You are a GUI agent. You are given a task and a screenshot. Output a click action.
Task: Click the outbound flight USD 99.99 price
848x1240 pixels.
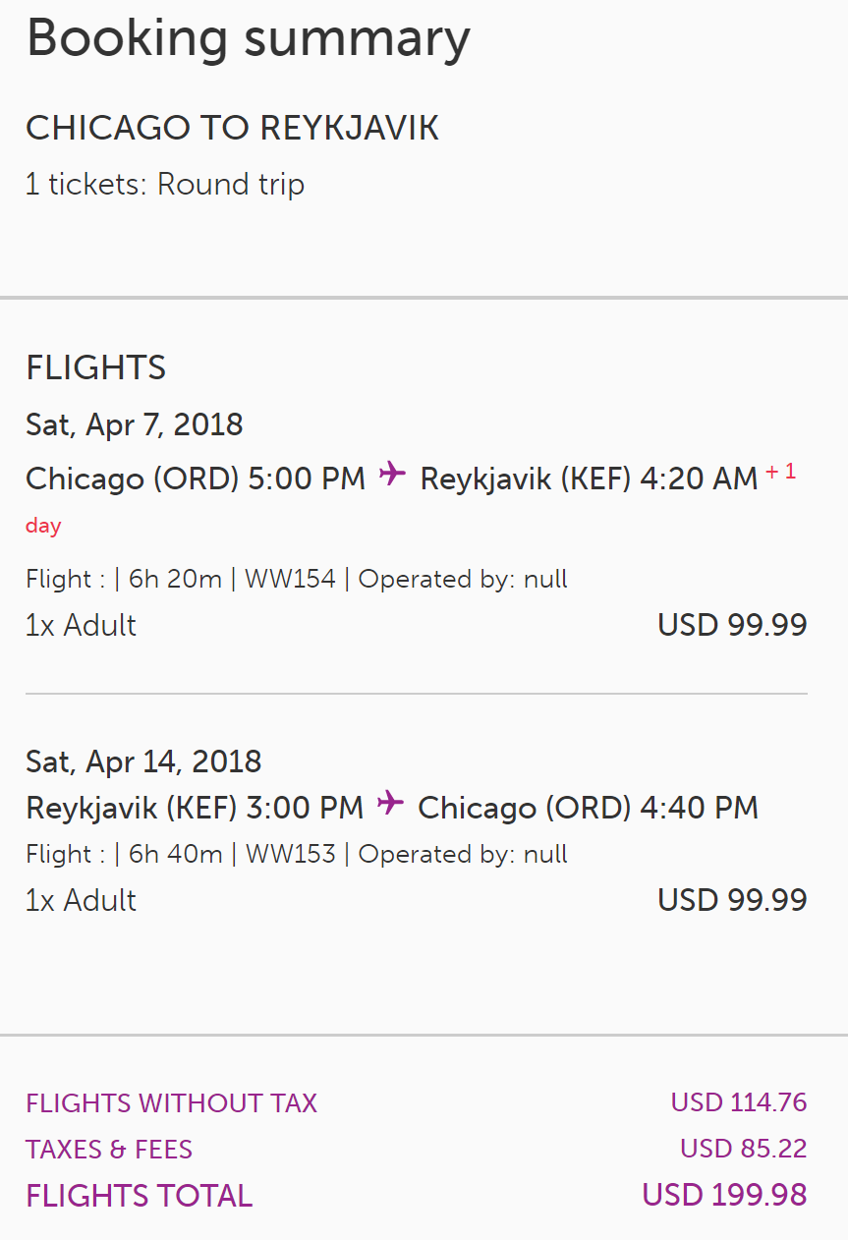click(732, 625)
